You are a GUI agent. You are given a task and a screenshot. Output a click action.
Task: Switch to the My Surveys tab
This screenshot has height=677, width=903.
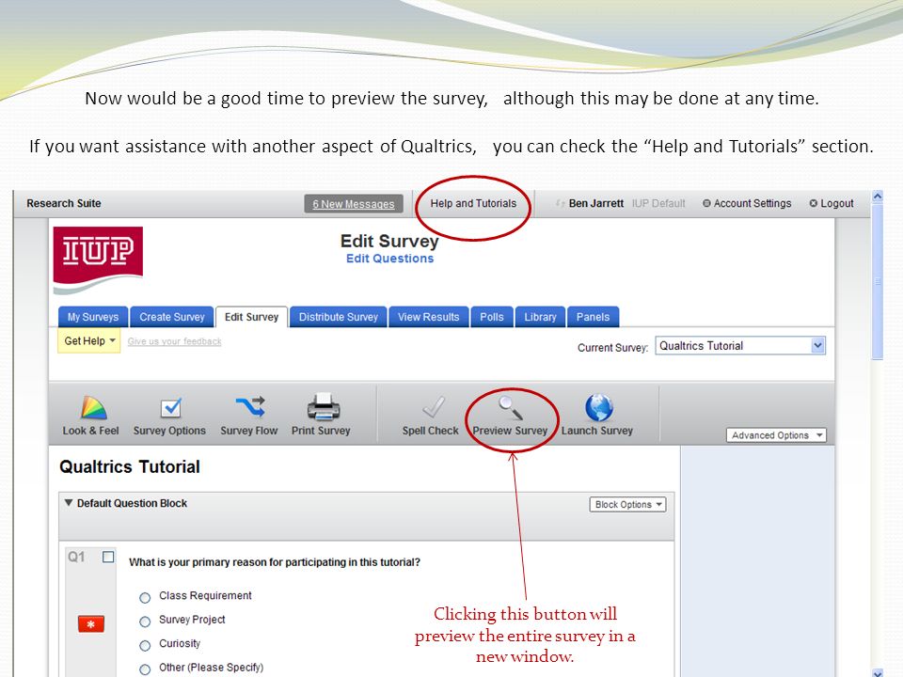click(x=93, y=317)
